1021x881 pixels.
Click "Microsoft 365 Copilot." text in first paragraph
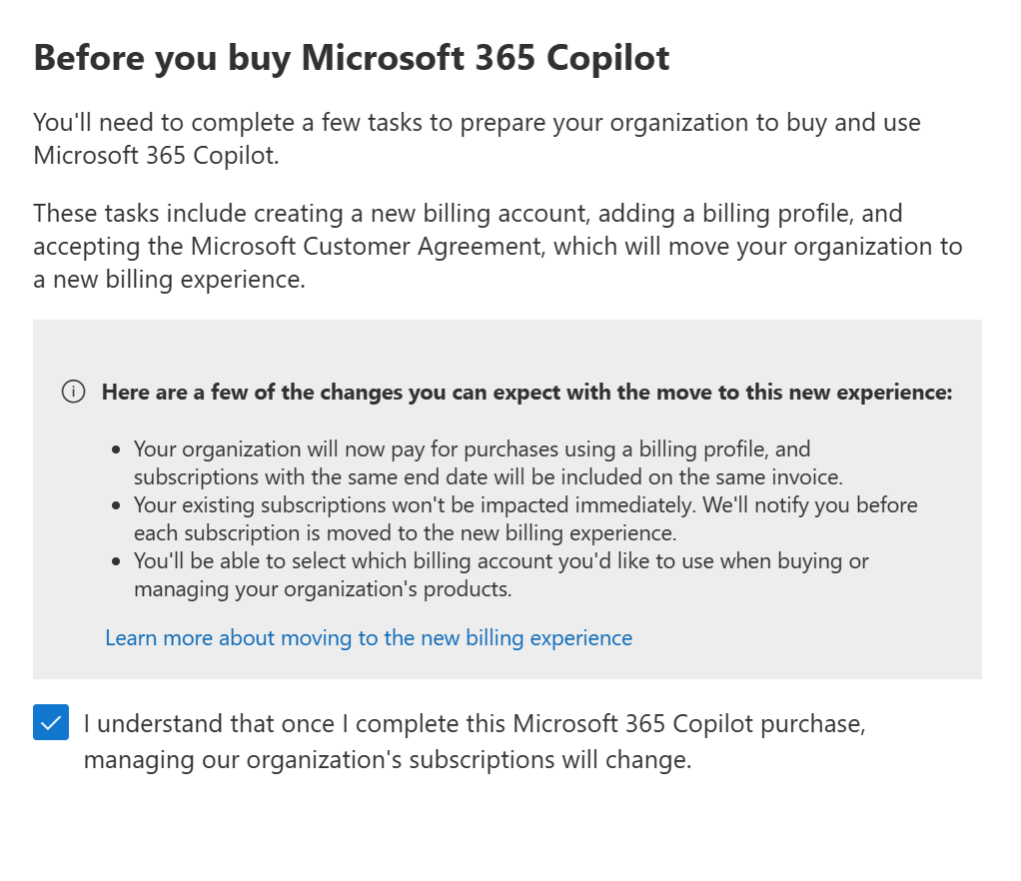click(156, 156)
